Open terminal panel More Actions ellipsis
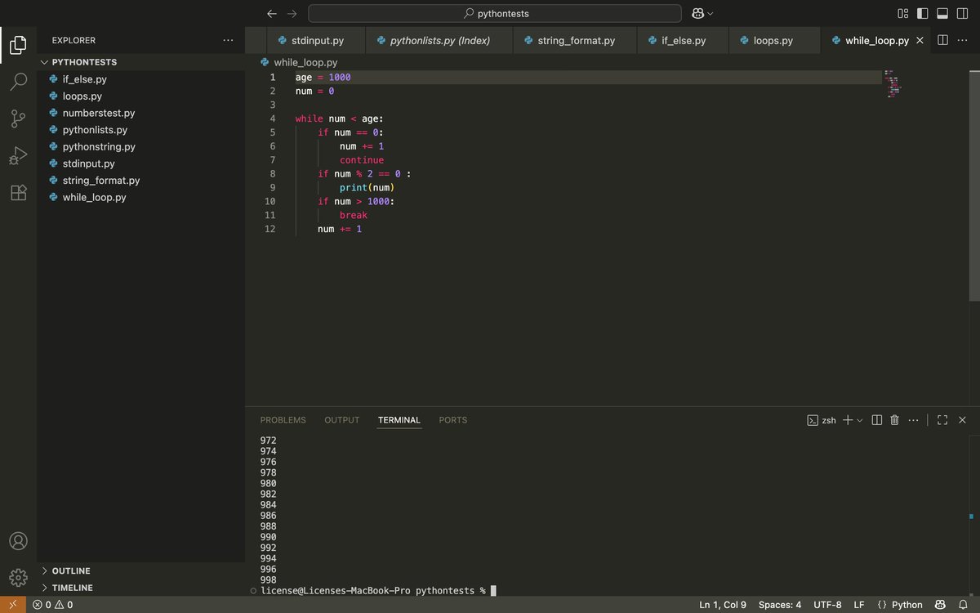This screenshot has height=613, width=980. 913,420
